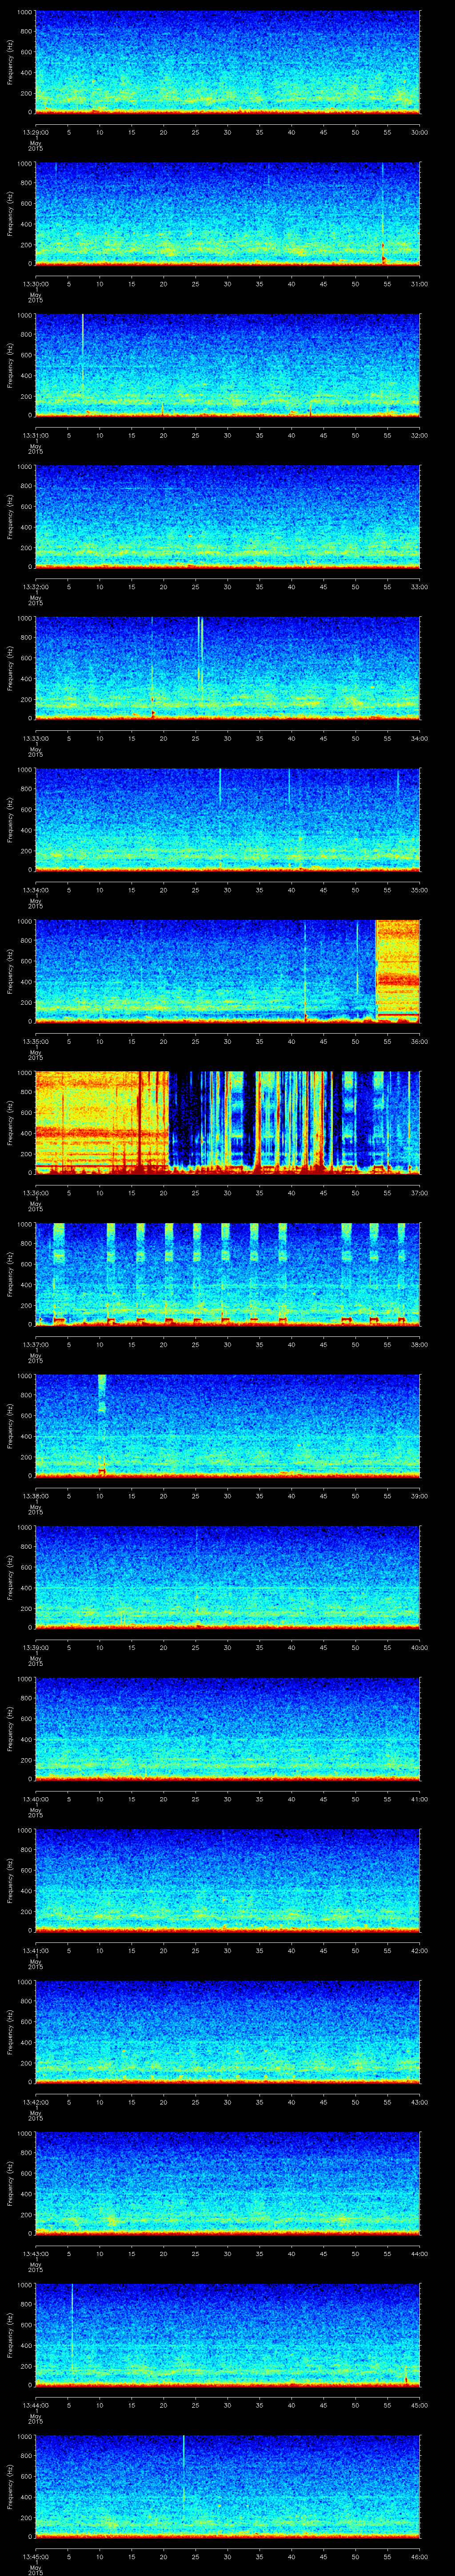
Task: Select the 36:00 end time label
Action: click(x=419, y=1041)
